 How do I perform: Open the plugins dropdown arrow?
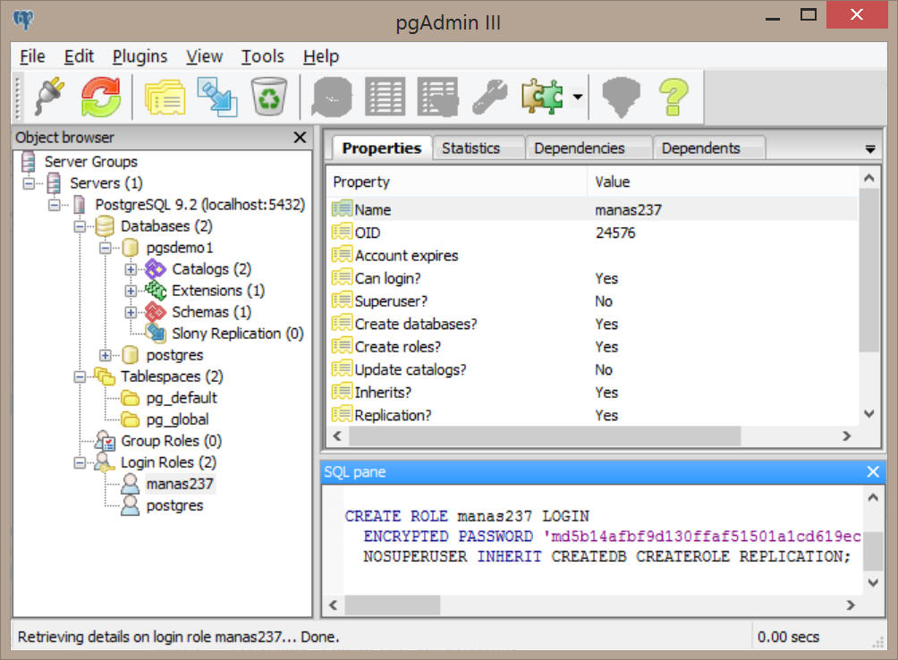(578, 97)
